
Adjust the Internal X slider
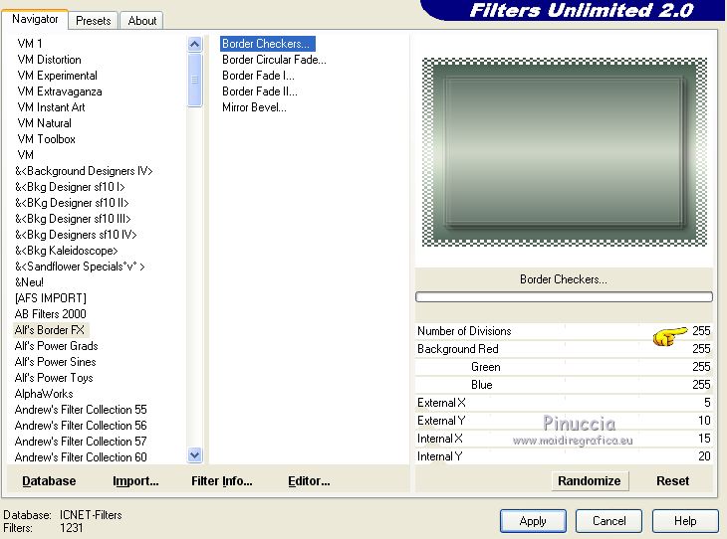[564, 439]
